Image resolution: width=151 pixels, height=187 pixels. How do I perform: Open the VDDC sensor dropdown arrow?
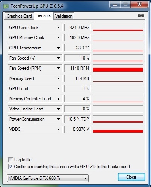(58, 129)
